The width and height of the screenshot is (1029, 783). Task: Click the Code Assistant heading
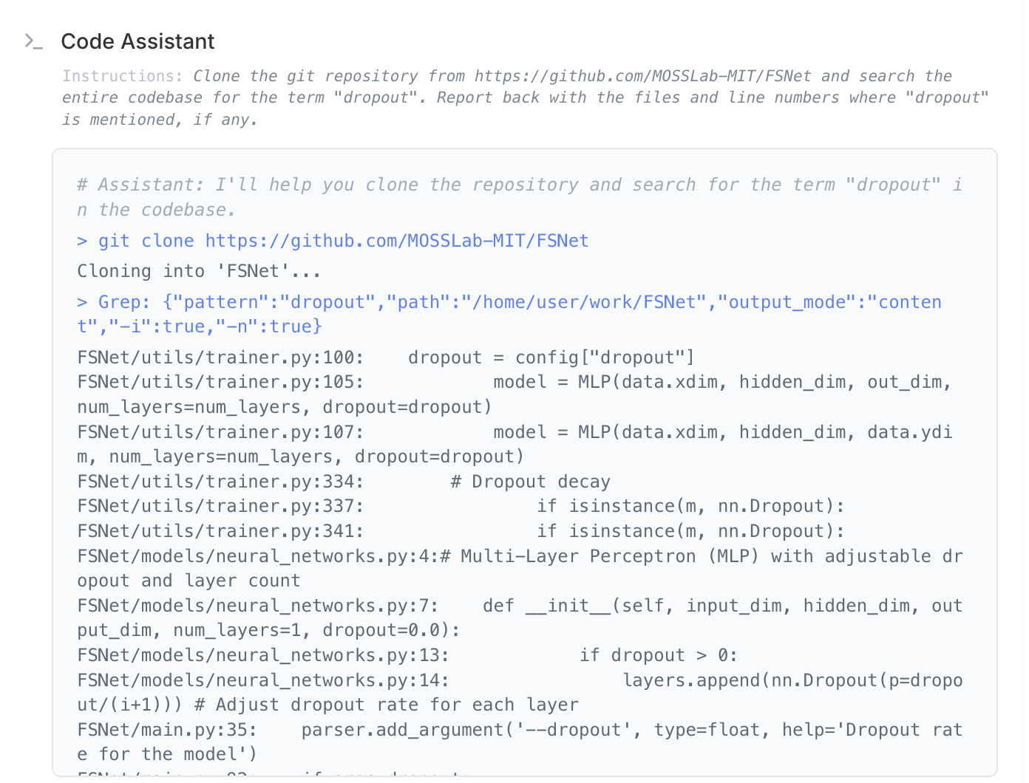click(x=137, y=41)
